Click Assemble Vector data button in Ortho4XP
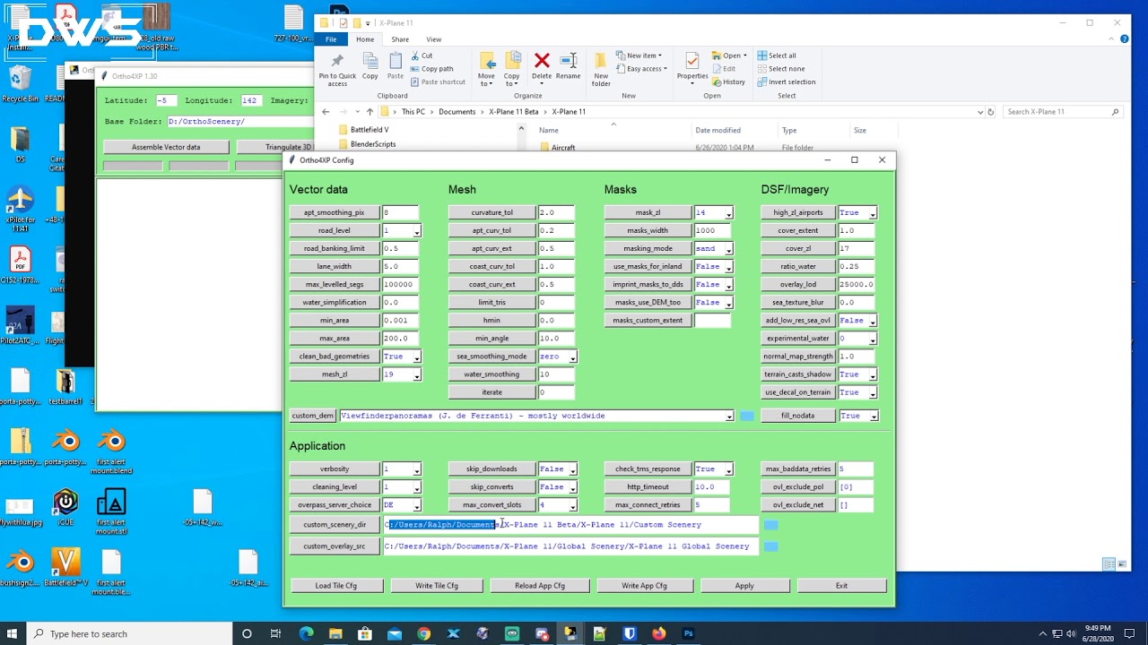Screen dimensions: 1148x645 166,147
